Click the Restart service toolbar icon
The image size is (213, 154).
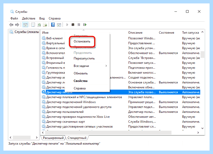85,25
